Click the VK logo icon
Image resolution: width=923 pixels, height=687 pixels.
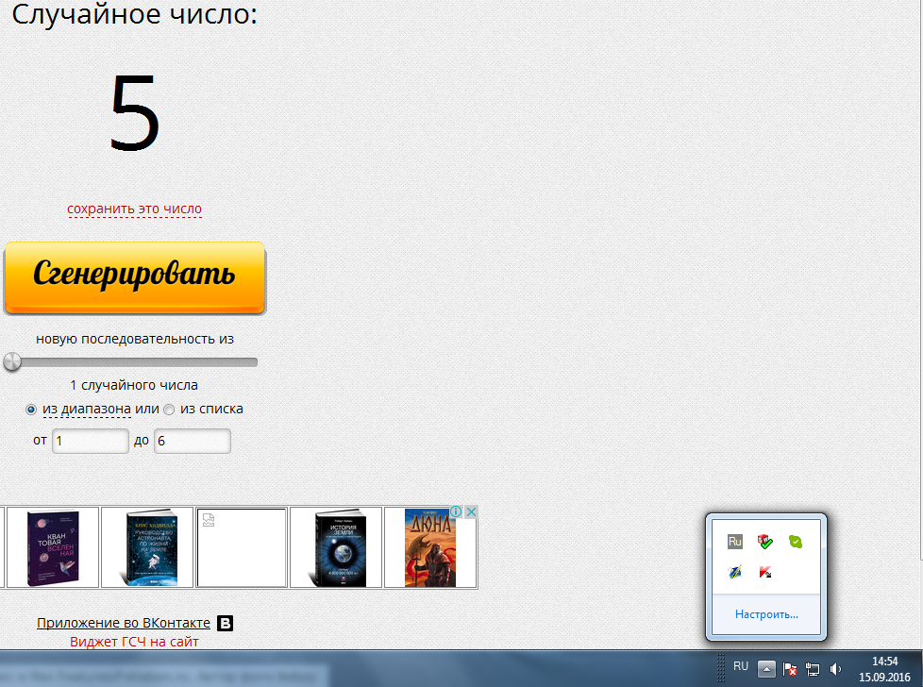click(x=226, y=624)
